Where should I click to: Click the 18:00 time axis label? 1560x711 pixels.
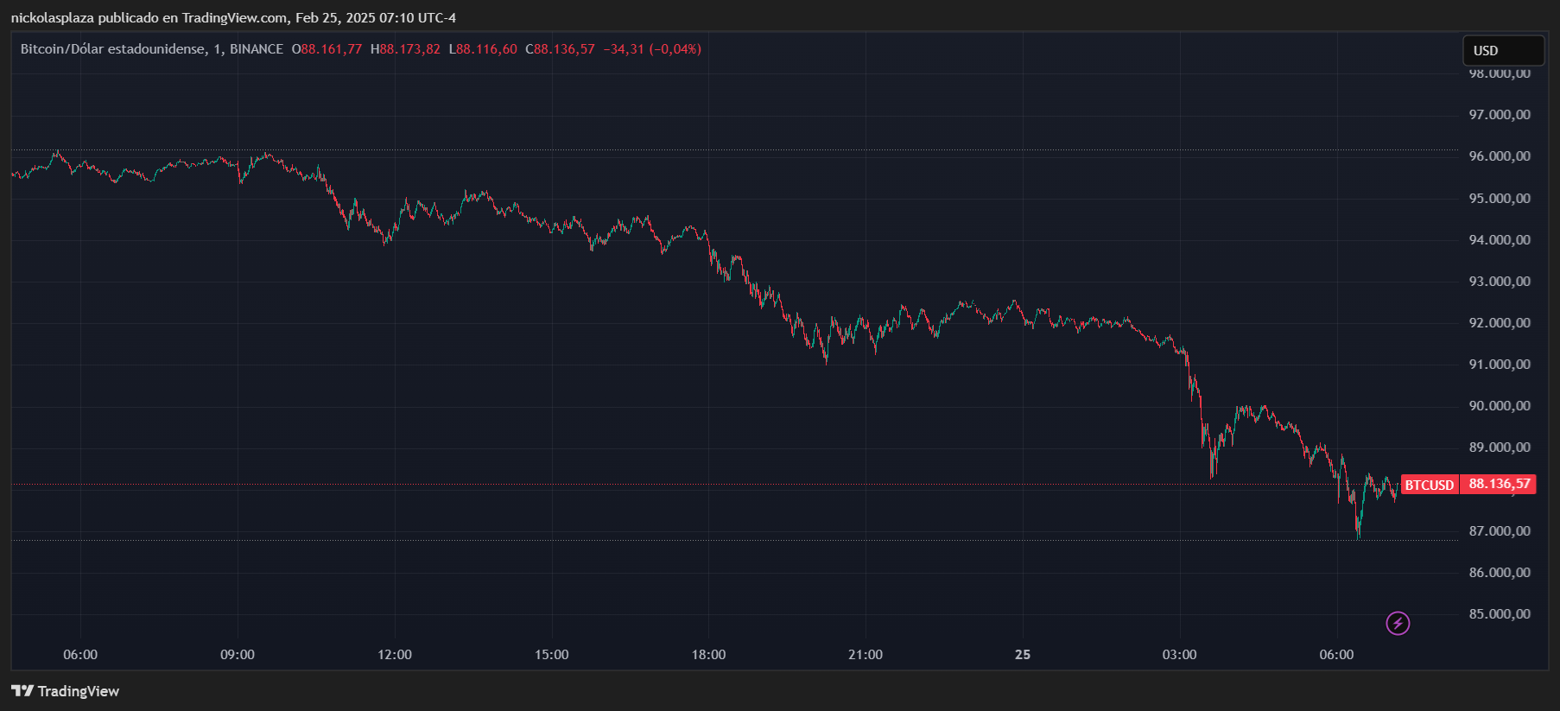coord(708,655)
